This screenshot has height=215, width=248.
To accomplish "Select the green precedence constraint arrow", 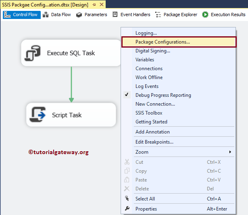I will coord(71,84).
